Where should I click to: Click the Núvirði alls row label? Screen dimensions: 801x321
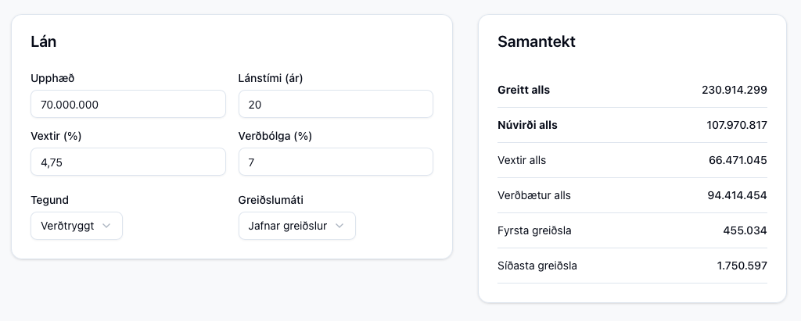click(527, 125)
